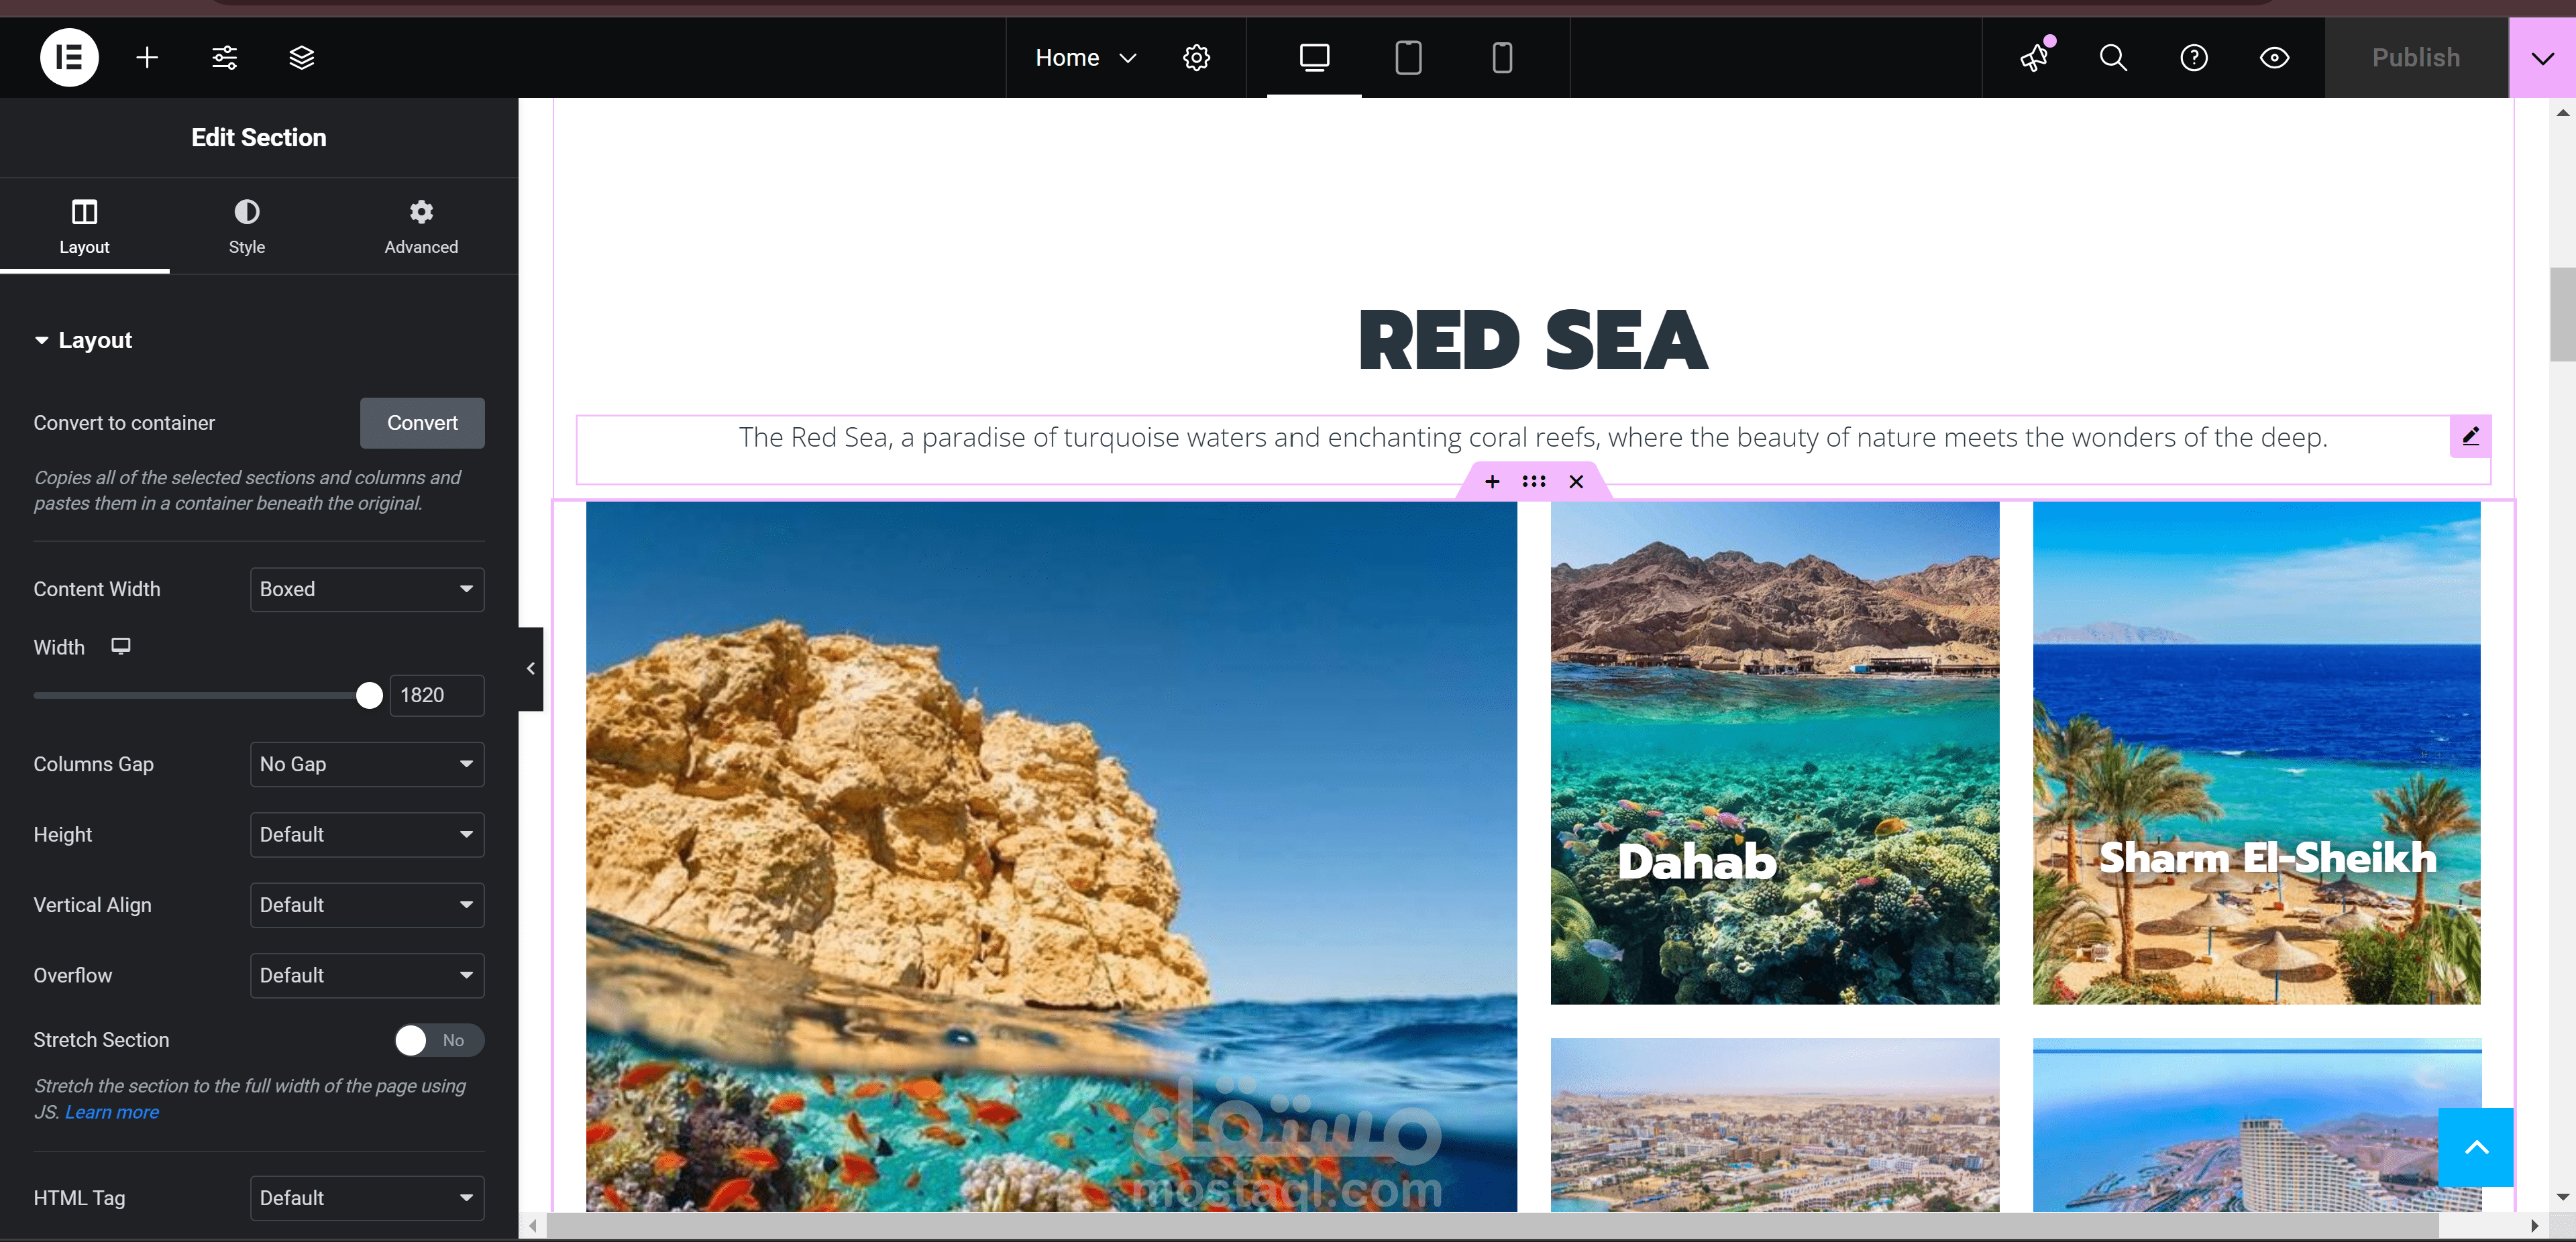2576x1242 pixels.
Task: Open the Columns Gap dropdown
Action: tap(367, 764)
